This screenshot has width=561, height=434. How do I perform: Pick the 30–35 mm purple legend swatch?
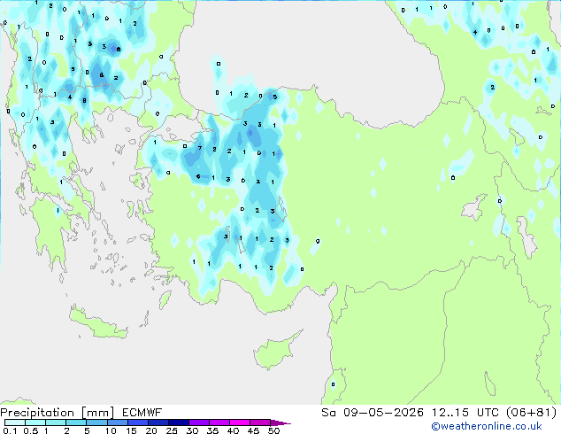tap(198, 422)
